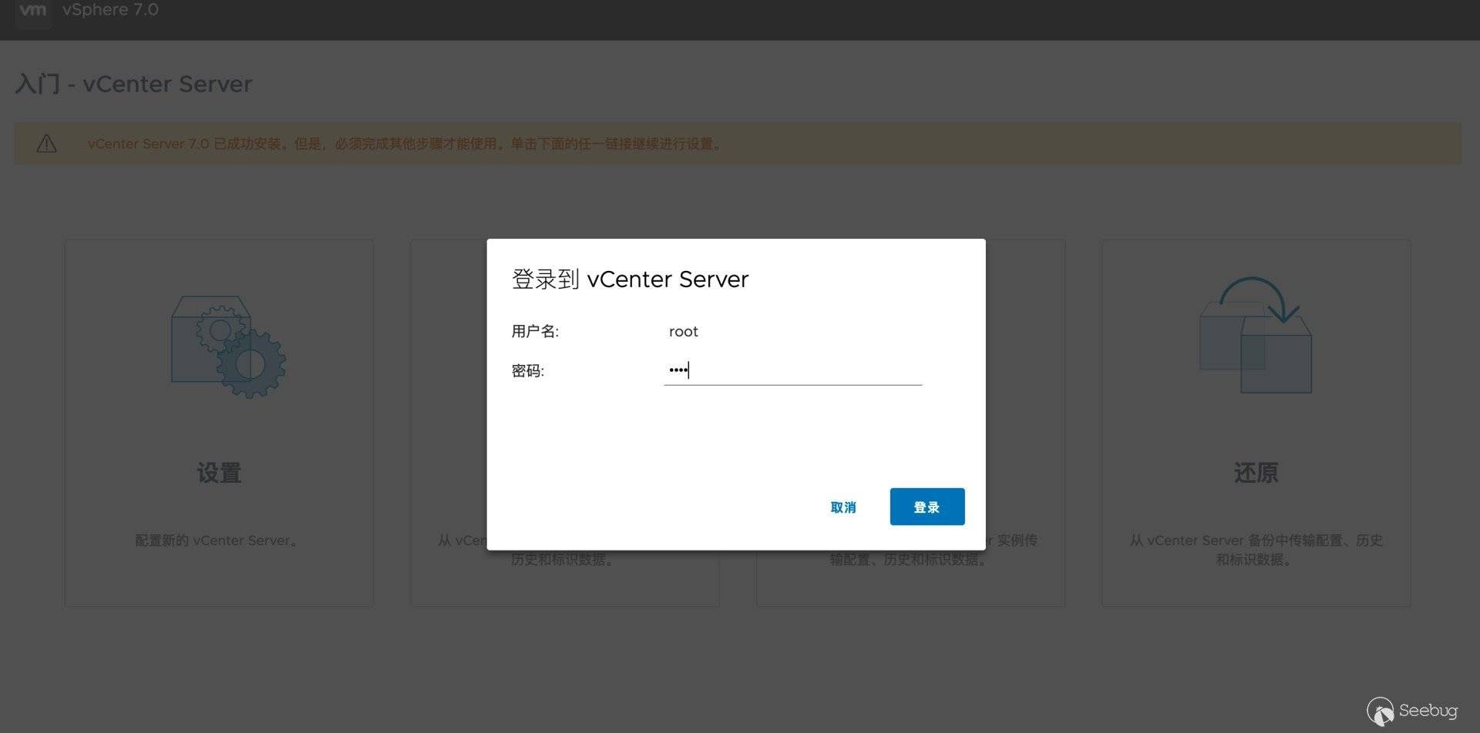
Task: Click the 入门 - vCenter Server heading
Action: point(133,83)
